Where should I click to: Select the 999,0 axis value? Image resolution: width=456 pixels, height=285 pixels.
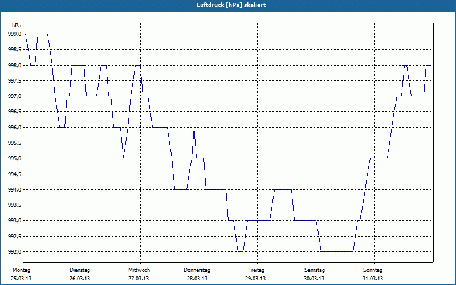click(x=15, y=34)
